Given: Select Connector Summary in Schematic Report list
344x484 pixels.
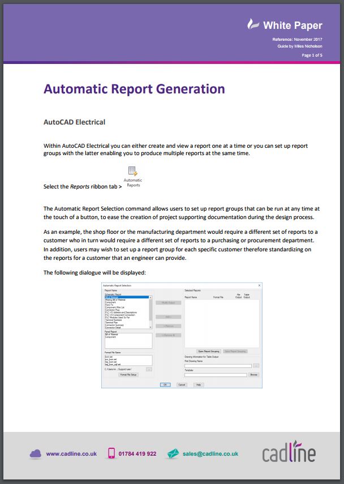Looking at the screenshot, I should click(x=114, y=325).
